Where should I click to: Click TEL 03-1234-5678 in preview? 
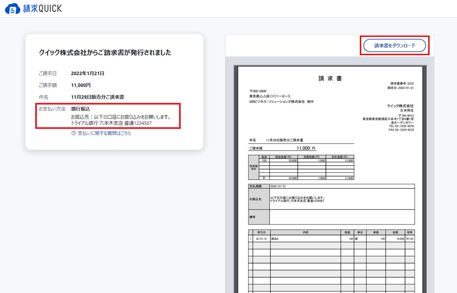[x=401, y=126]
